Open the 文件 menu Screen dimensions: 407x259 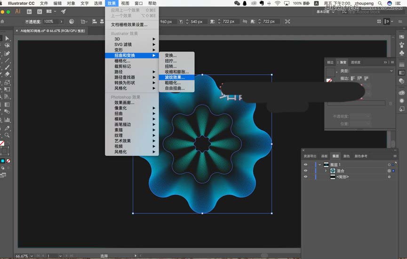pyautogui.click(x=44, y=3)
